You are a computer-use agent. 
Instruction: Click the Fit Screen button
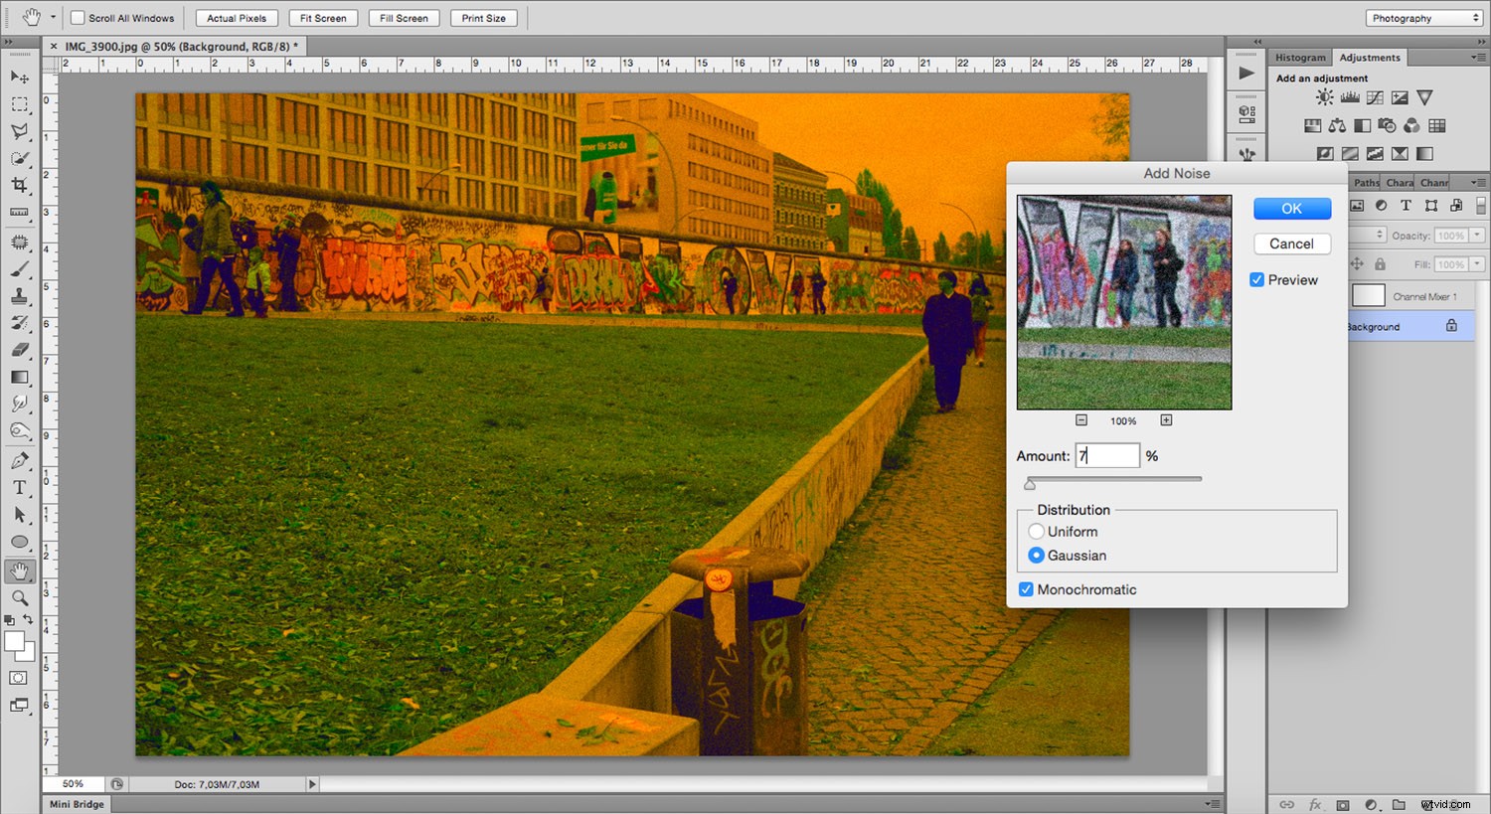point(322,17)
